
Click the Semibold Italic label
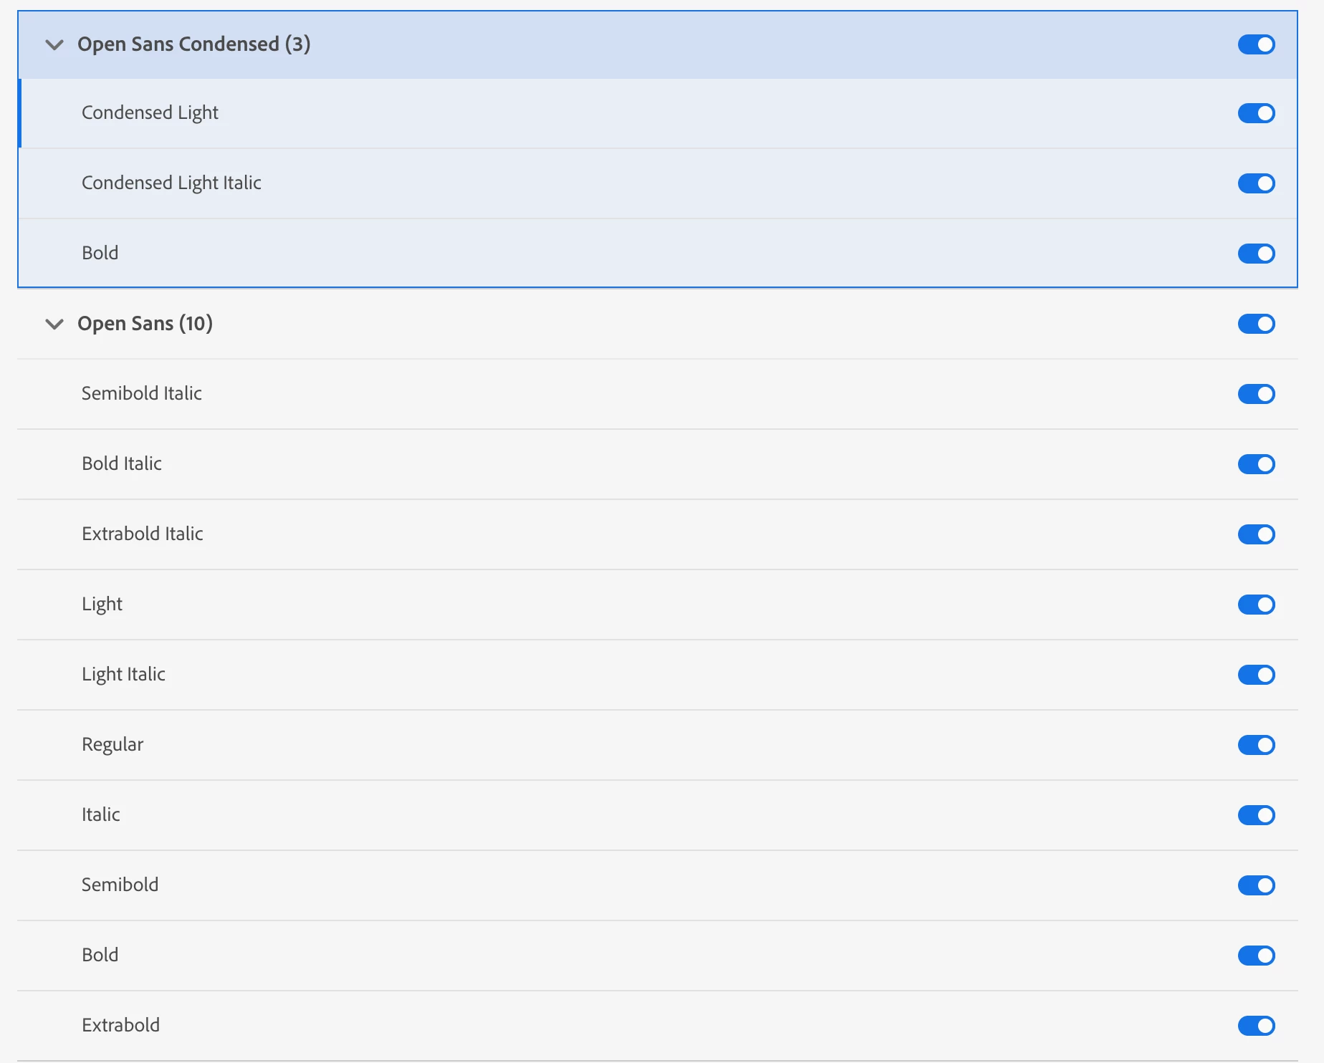pos(142,393)
